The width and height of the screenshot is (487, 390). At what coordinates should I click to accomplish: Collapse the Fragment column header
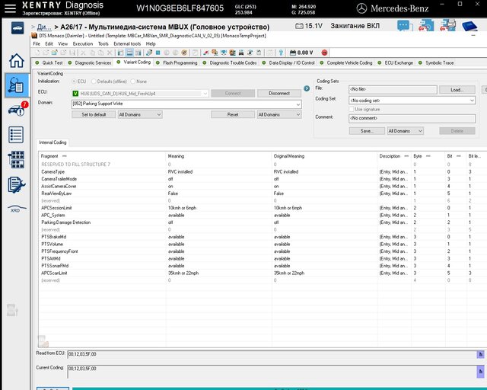tap(64, 156)
